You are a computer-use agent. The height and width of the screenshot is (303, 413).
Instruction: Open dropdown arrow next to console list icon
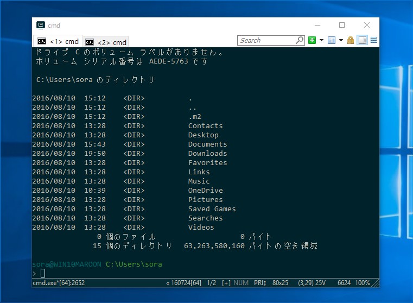[341, 40]
